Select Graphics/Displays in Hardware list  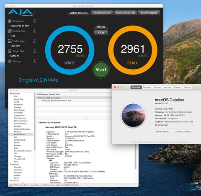(22, 129)
